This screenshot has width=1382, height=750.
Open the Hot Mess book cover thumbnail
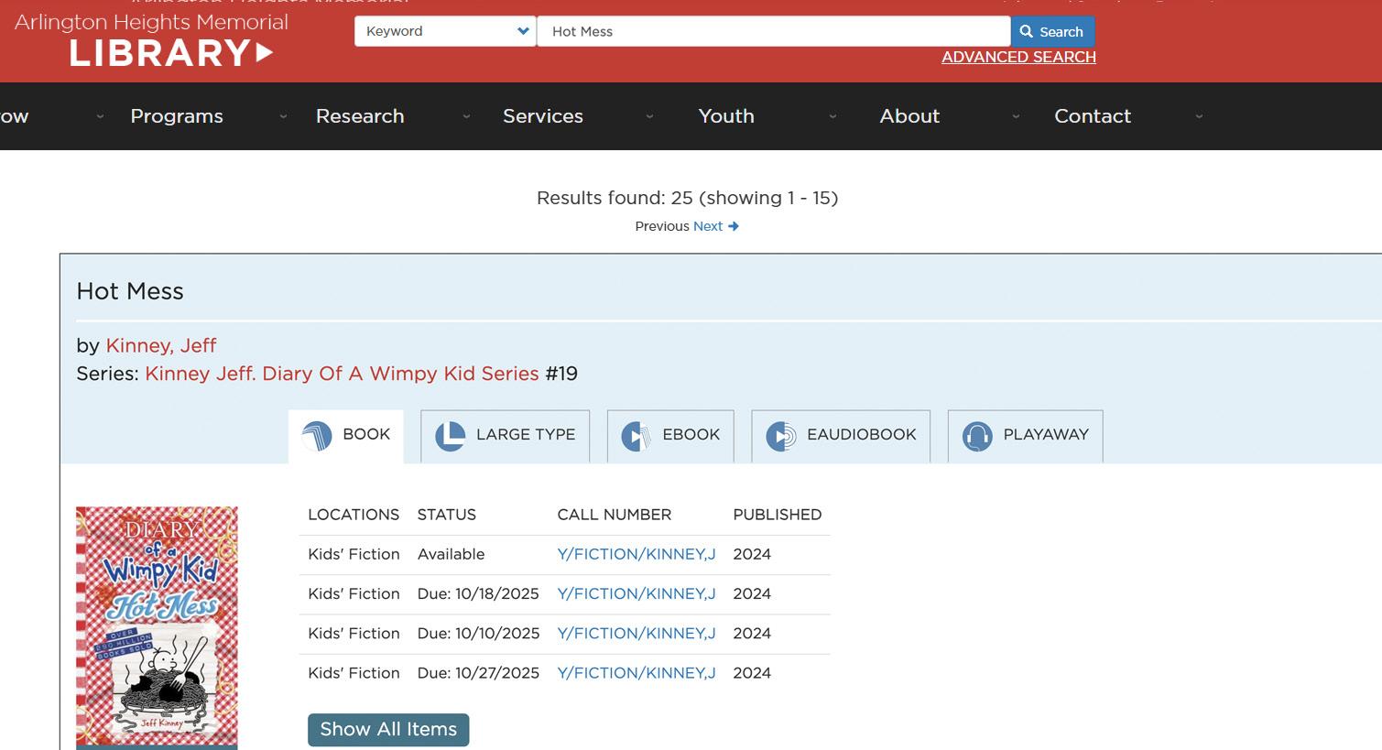[x=157, y=627]
